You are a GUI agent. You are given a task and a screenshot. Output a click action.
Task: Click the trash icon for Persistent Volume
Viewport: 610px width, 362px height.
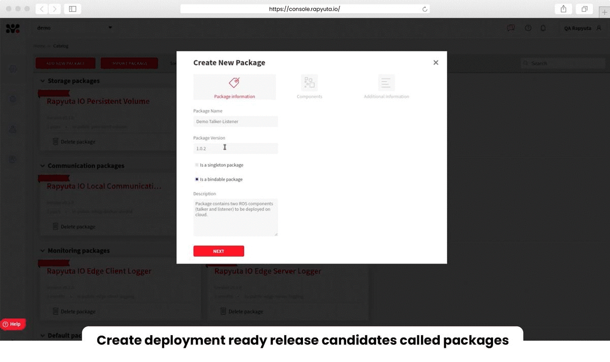point(55,141)
